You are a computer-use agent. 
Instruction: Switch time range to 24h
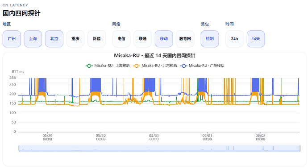[x=234, y=39]
